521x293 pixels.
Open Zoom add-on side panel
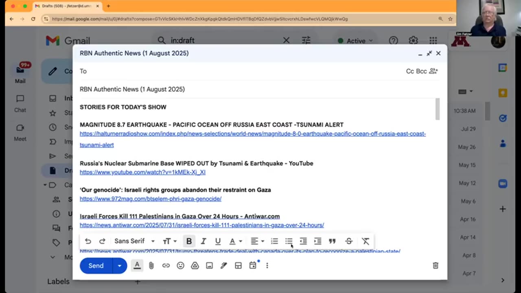503,184
